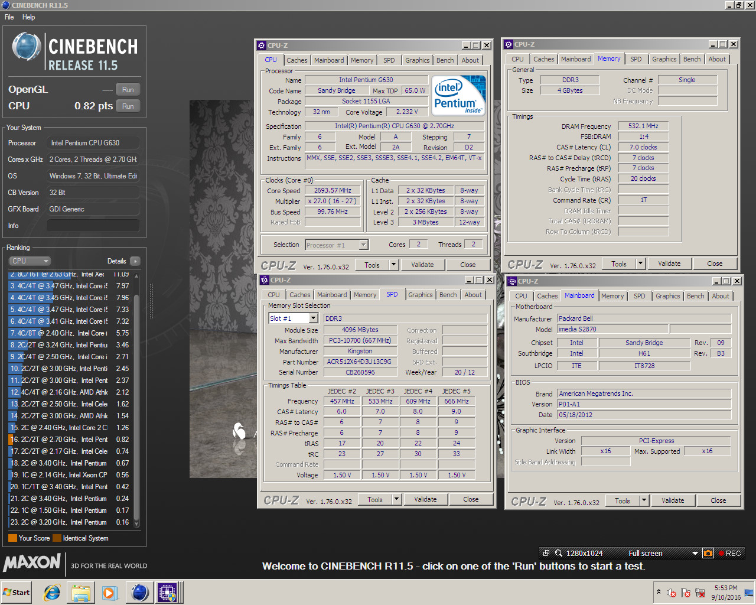
Task: Select ranking row 12 AMD Athlon scoring 2.12
Action: 70,392
